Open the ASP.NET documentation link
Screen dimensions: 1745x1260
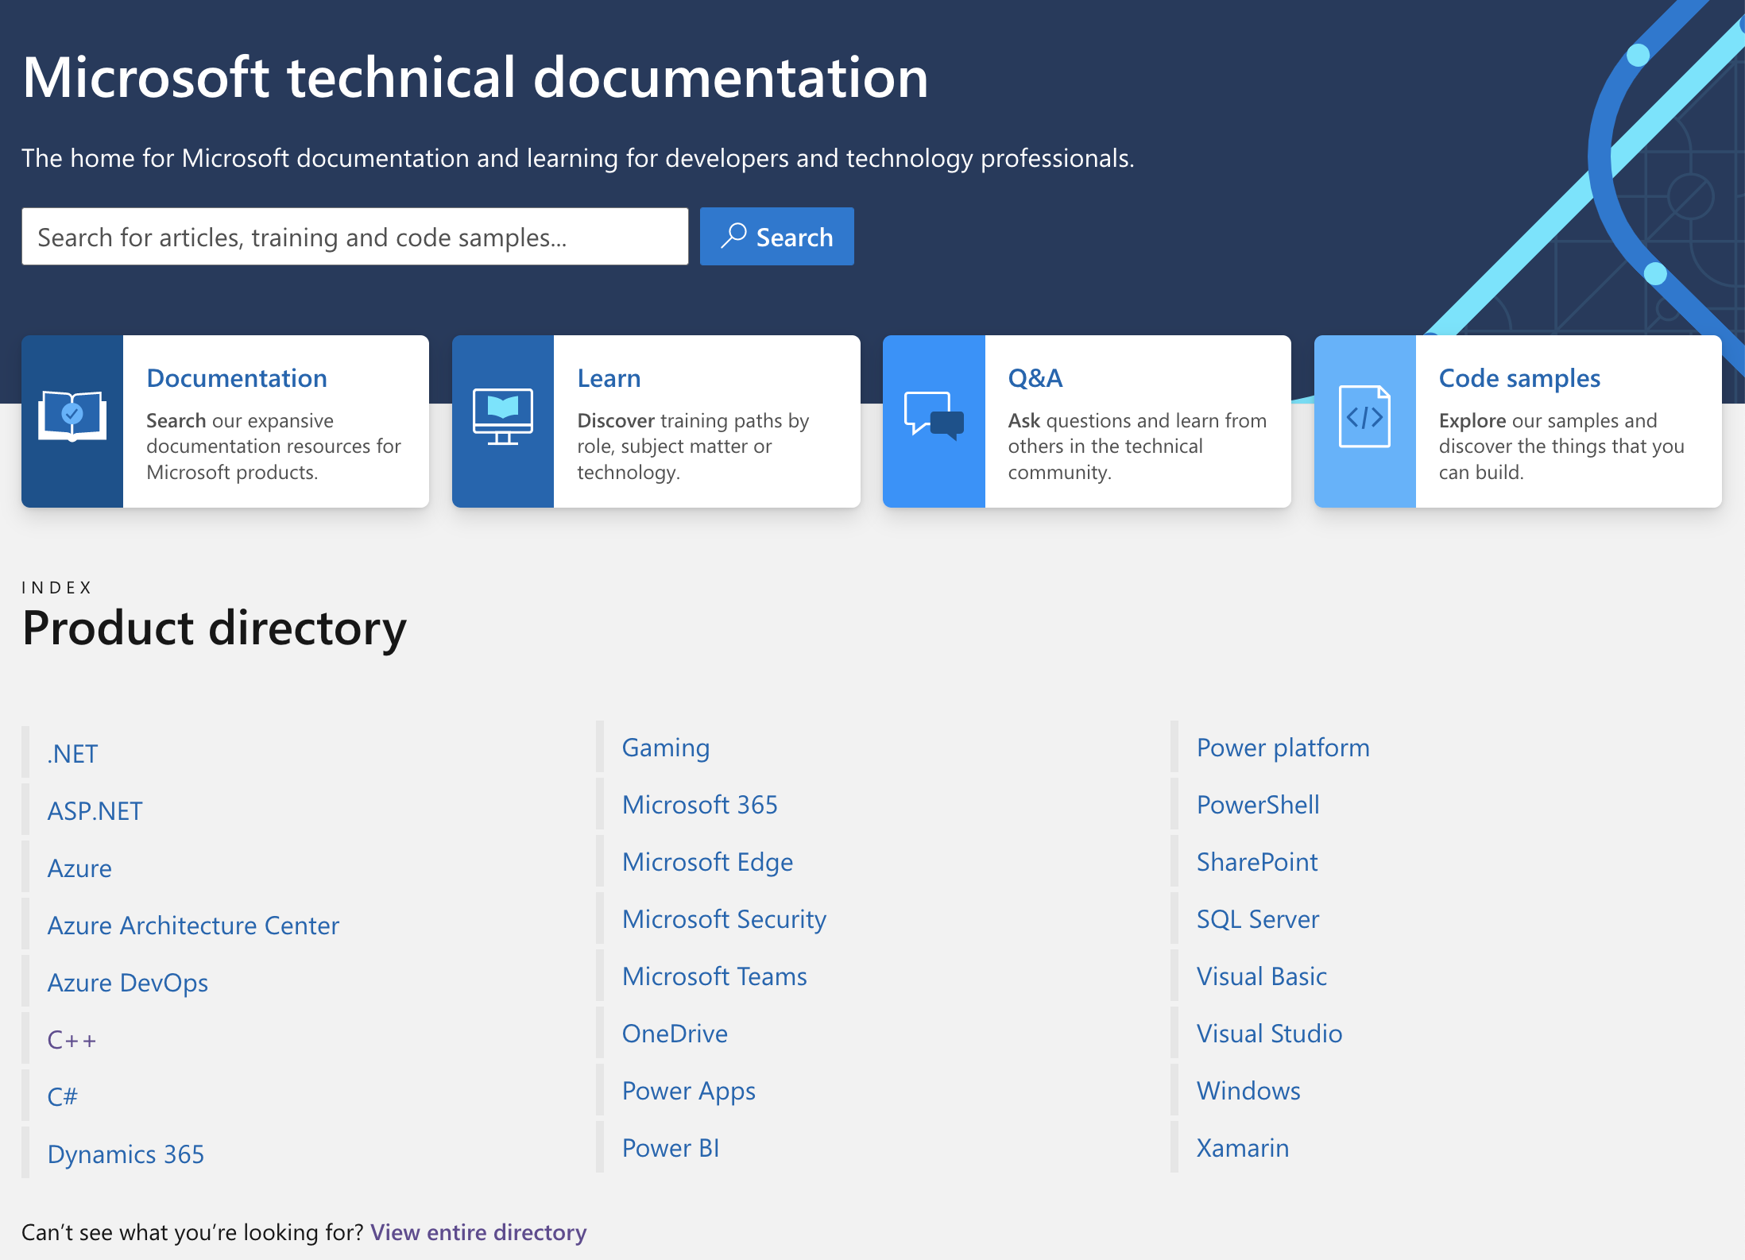pyautogui.click(x=95, y=810)
